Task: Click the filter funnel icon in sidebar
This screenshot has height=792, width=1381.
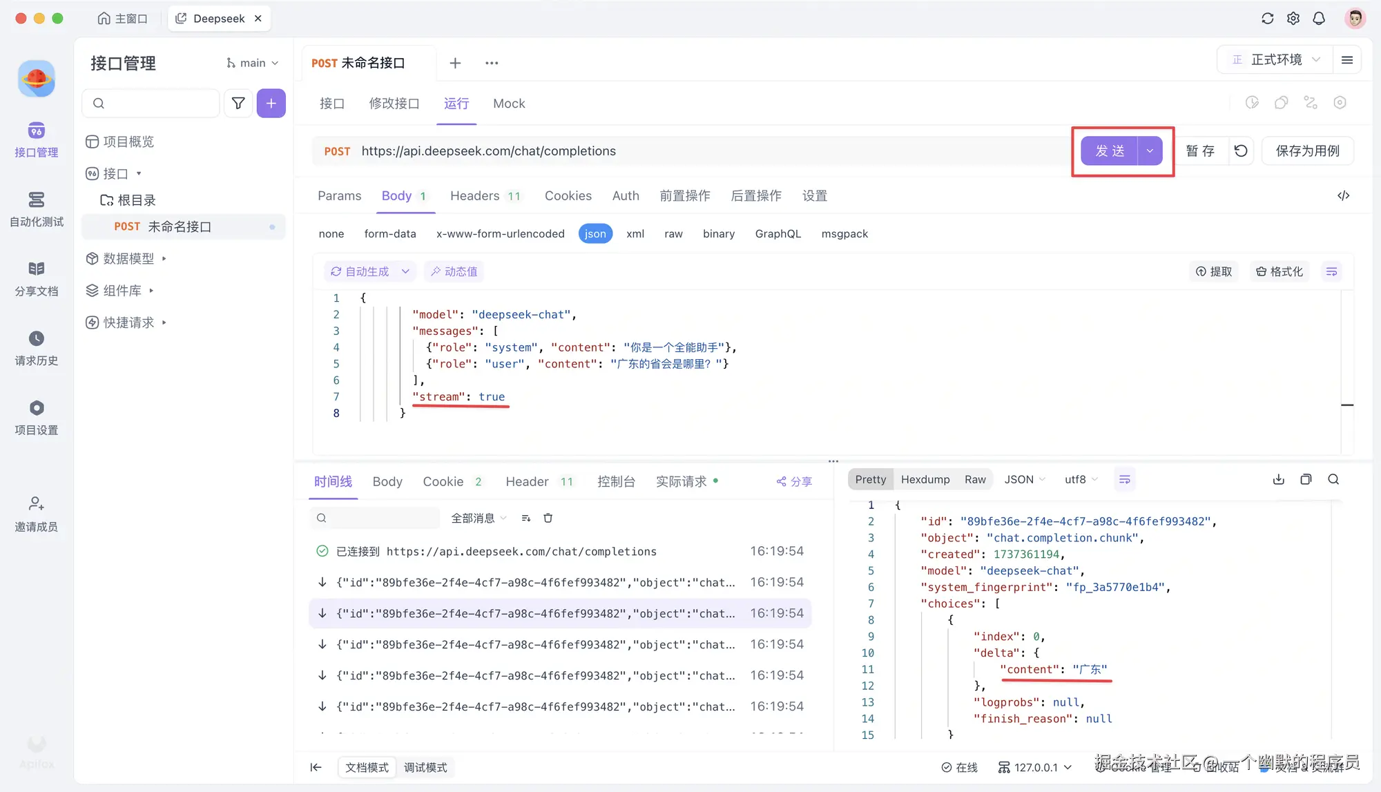Action: coord(238,103)
